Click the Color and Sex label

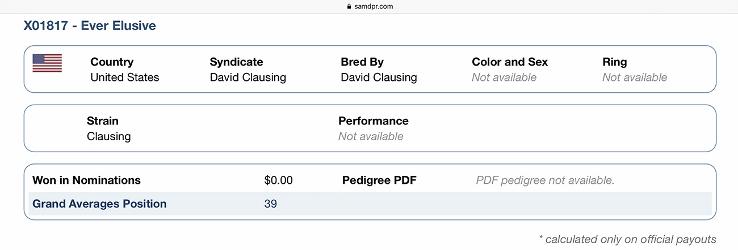510,62
